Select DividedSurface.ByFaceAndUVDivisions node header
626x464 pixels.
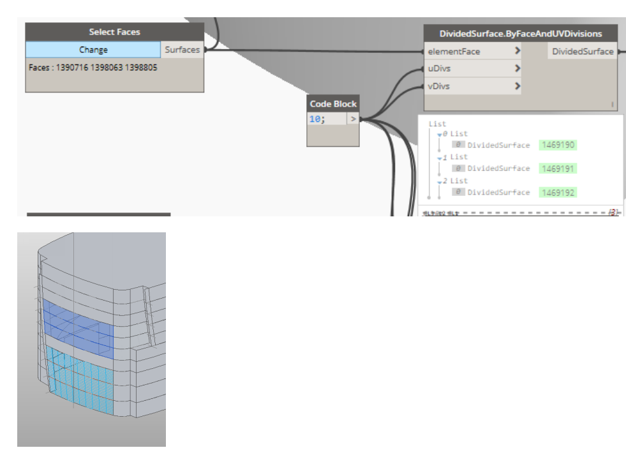tap(521, 34)
